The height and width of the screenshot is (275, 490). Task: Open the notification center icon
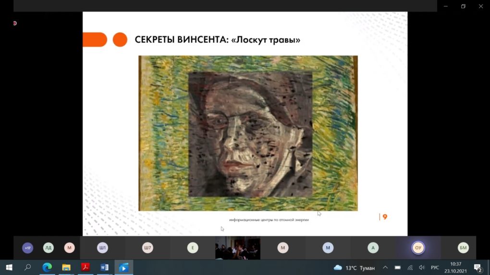pyautogui.click(x=478, y=267)
